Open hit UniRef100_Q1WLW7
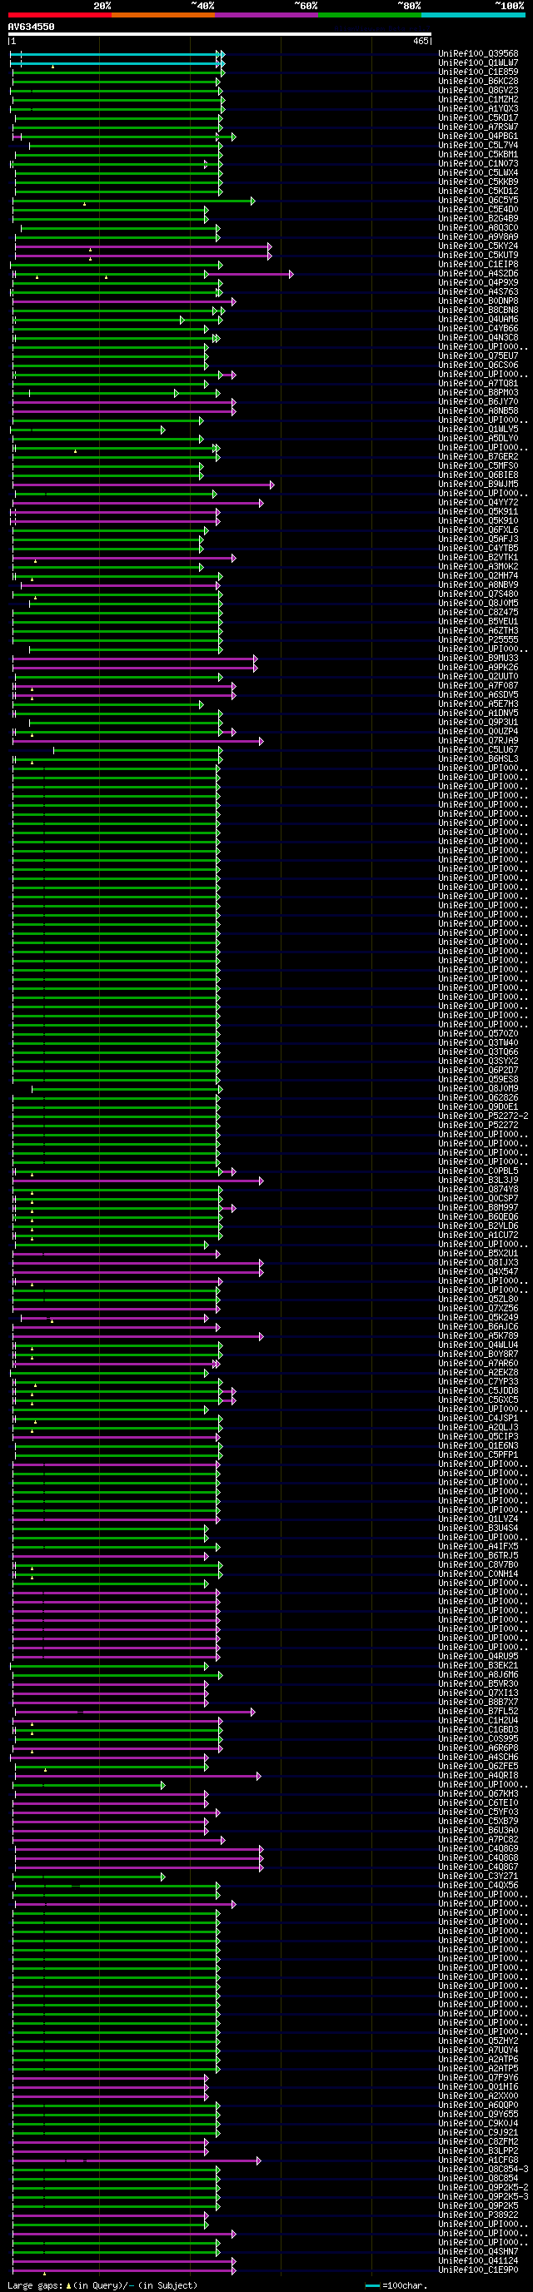Image resolution: width=533 pixels, height=2292 pixels. click(x=478, y=63)
